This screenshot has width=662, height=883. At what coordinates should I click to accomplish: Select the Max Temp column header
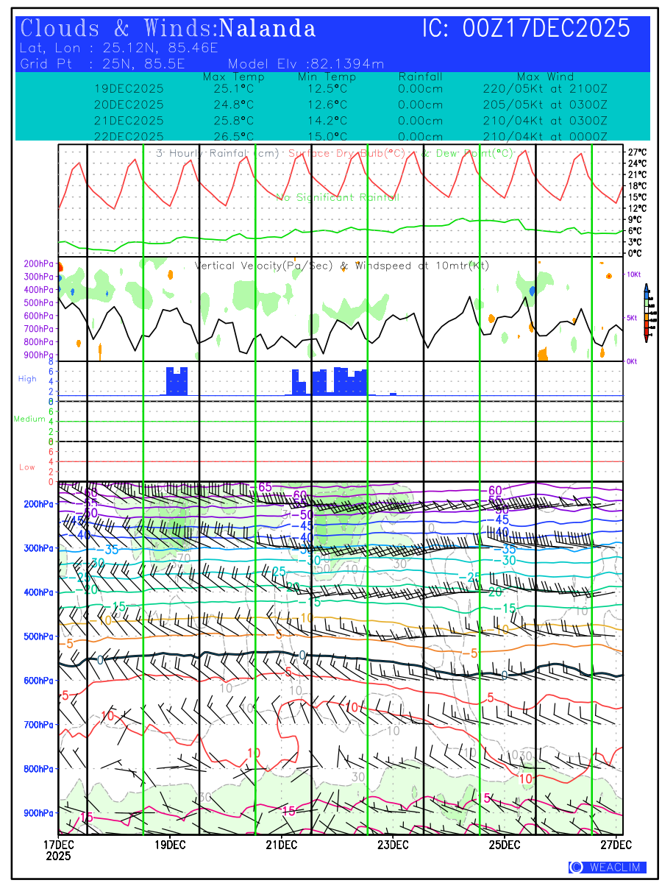click(233, 77)
